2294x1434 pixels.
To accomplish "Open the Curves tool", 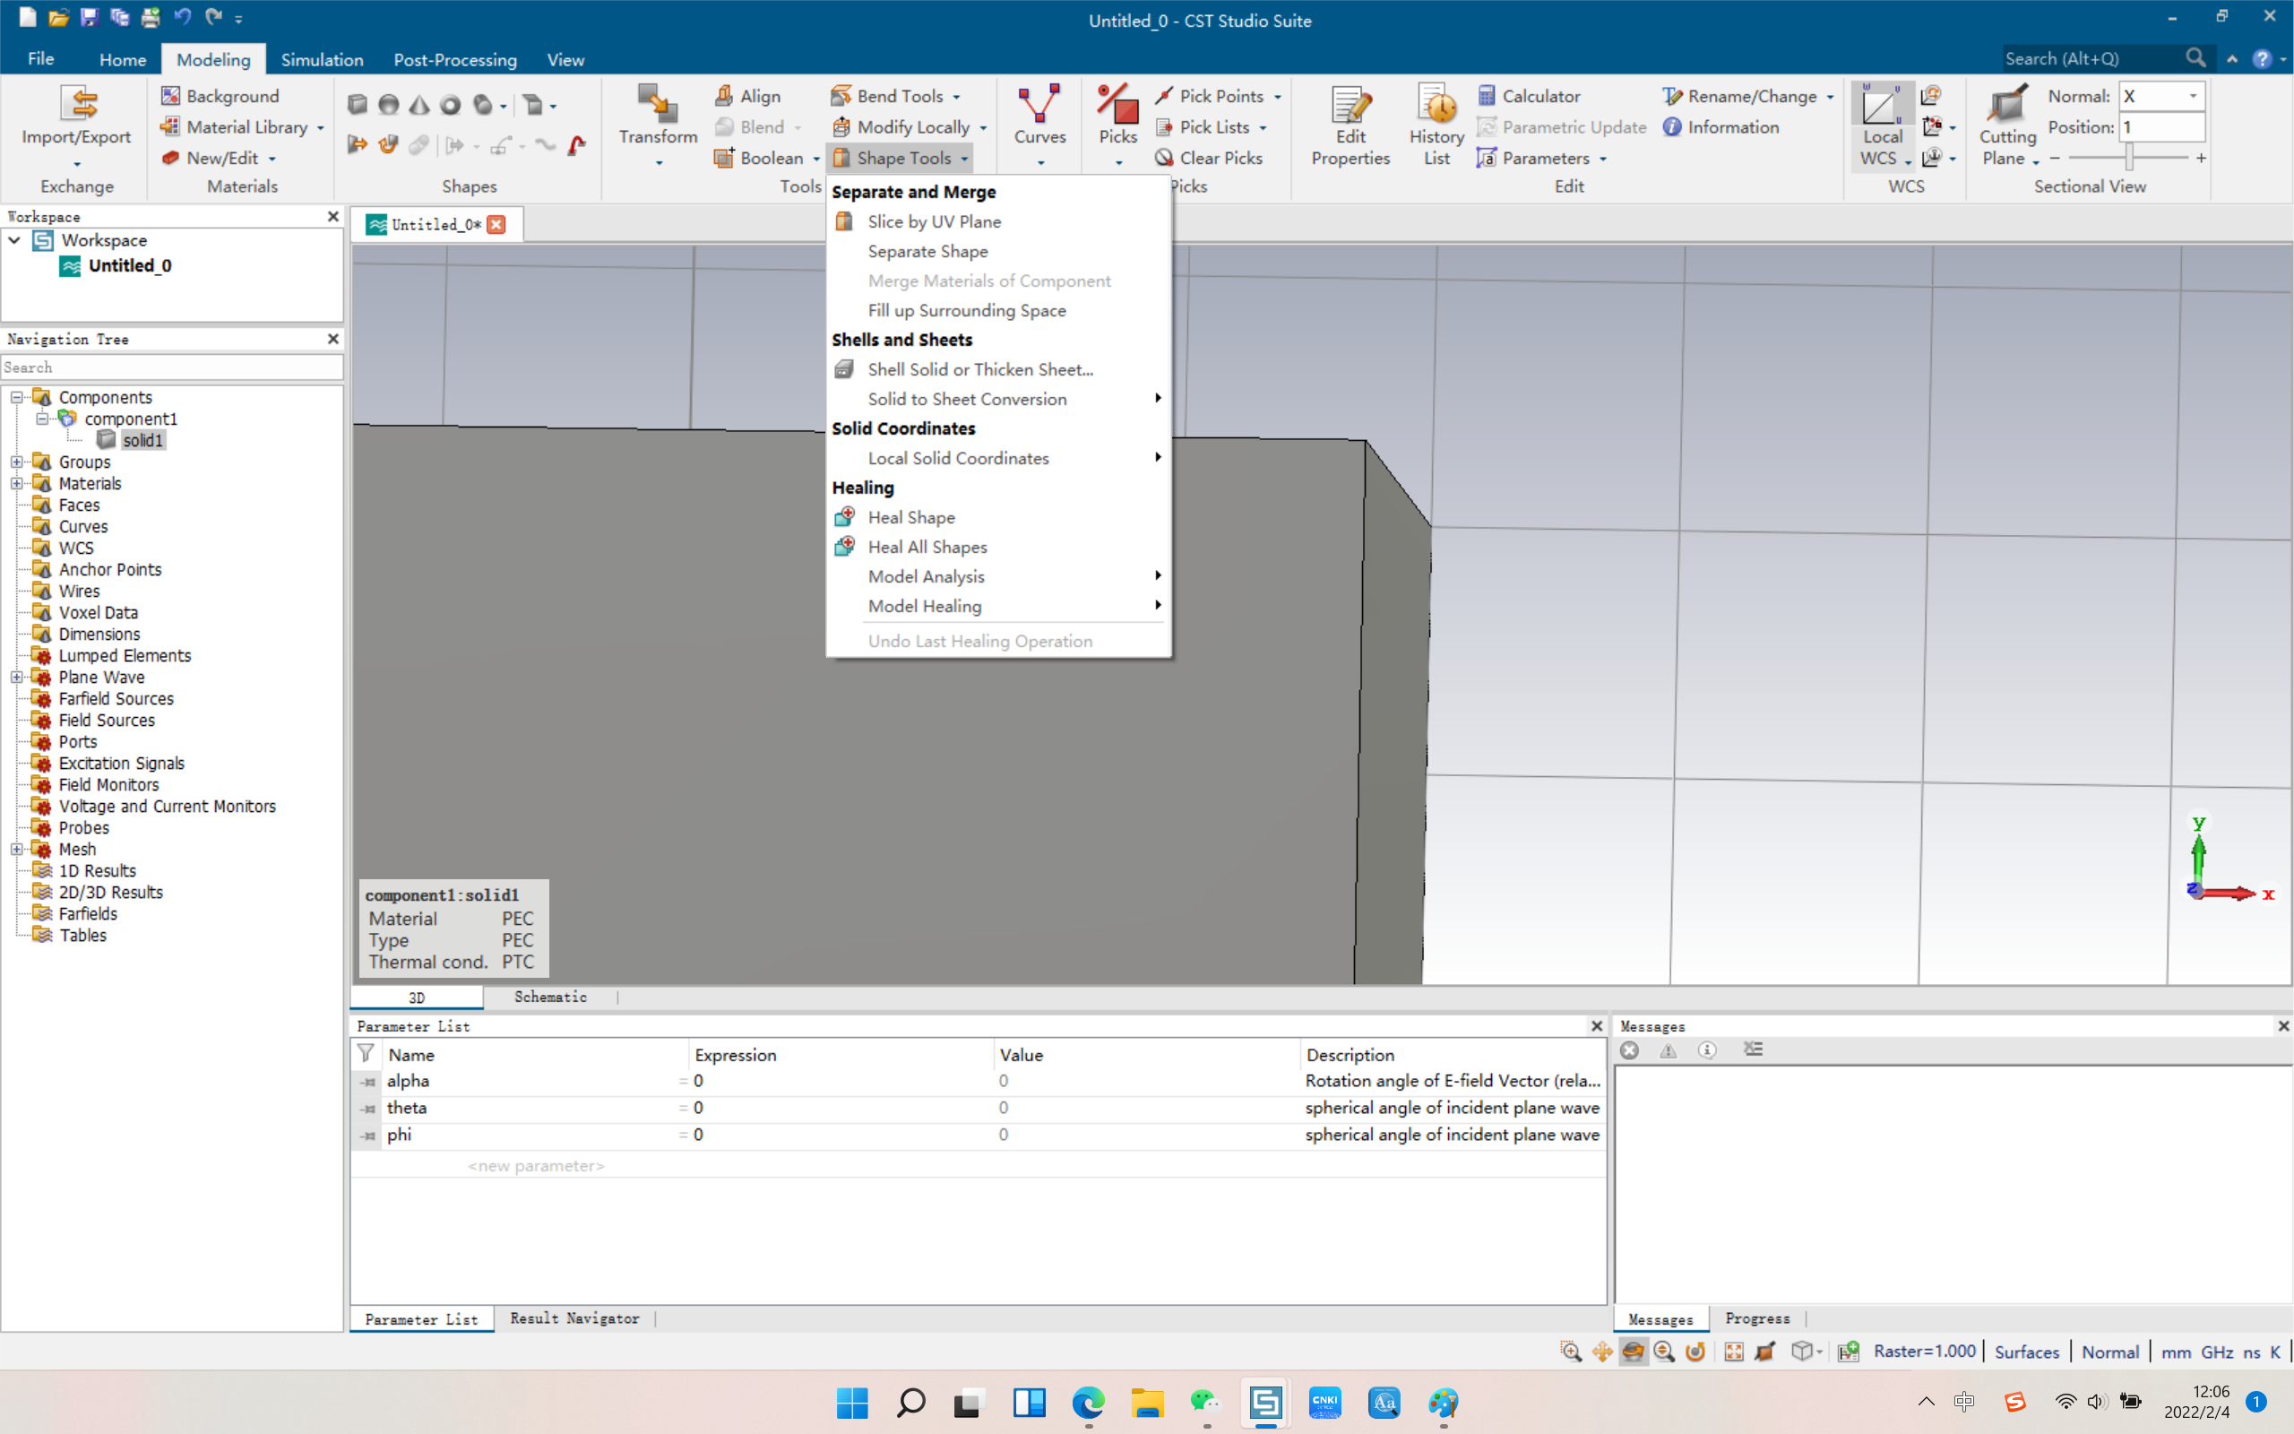I will (1039, 116).
